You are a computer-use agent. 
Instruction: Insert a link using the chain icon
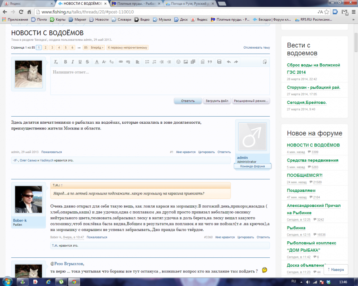pyautogui.click(x=121, y=62)
